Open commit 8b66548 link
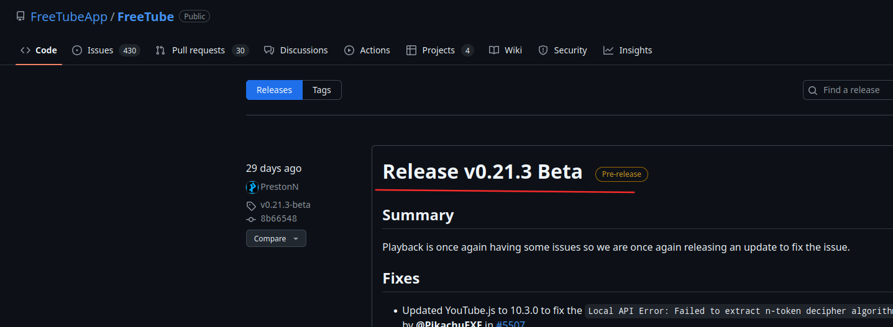893x327 pixels. click(278, 218)
